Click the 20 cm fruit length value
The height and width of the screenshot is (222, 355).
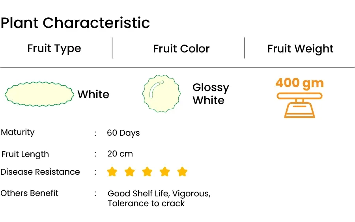point(120,154)
